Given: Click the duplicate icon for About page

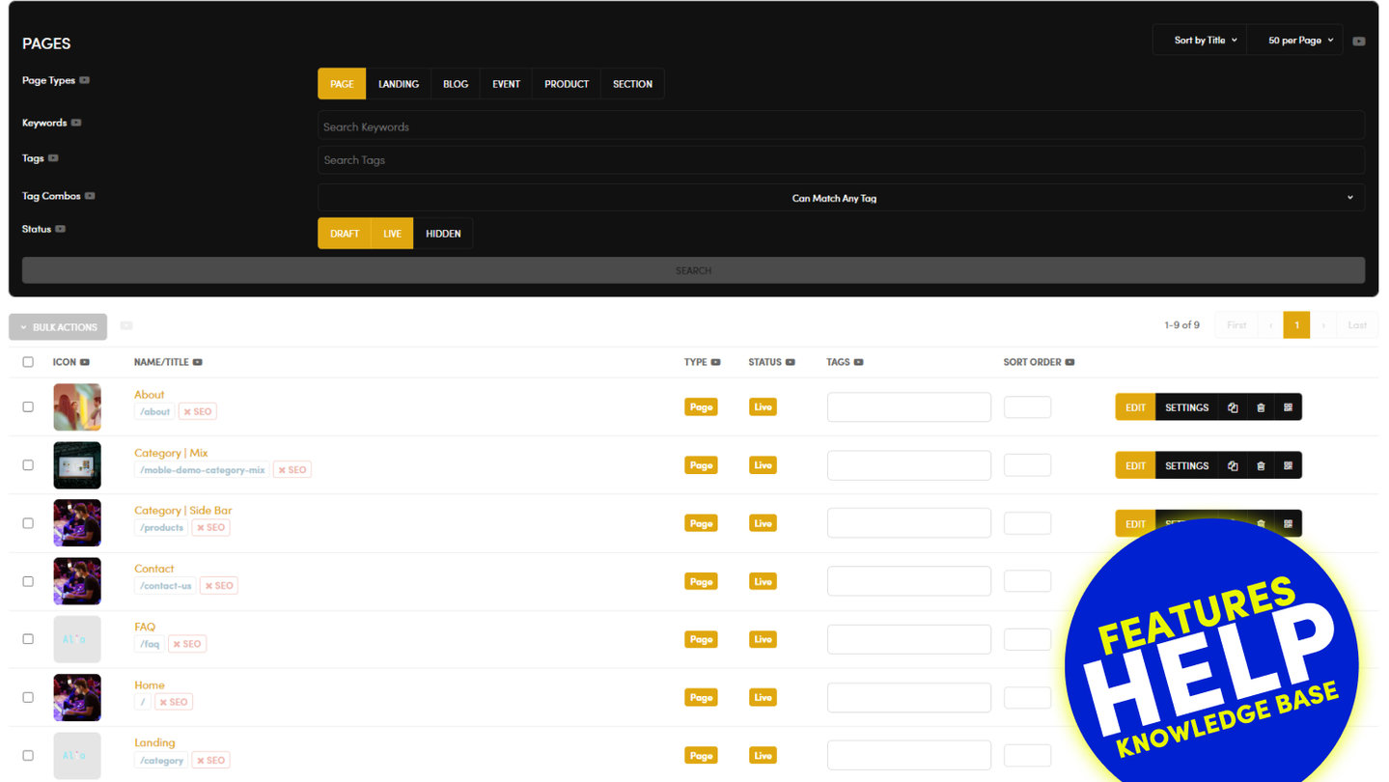Looking at the screenshot, I should (x=1233, y=407).
